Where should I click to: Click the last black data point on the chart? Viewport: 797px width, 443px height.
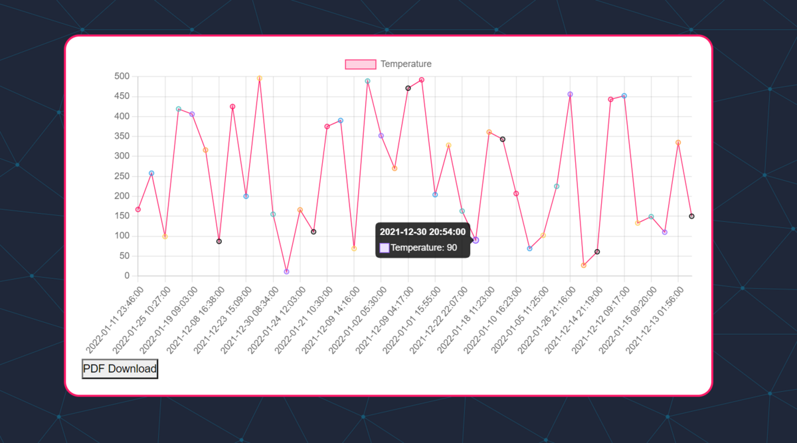click(x=691, y=217)
